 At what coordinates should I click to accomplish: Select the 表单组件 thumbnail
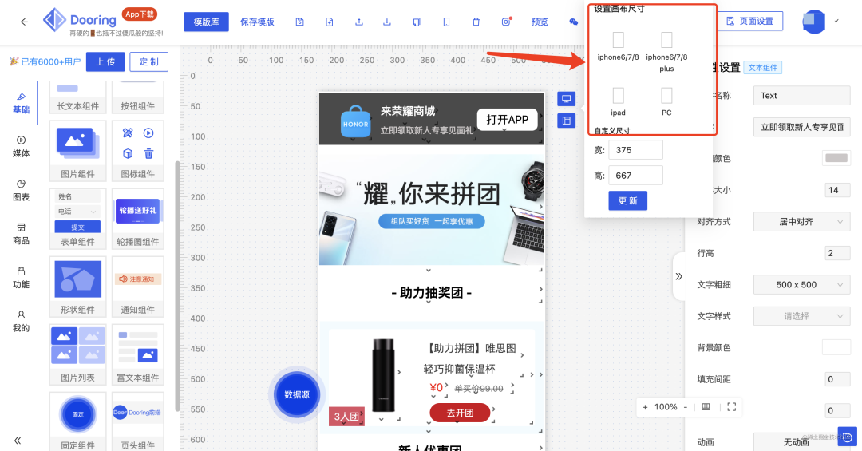pyautogui.click(x=77, y=219)
